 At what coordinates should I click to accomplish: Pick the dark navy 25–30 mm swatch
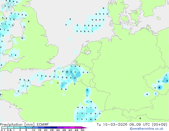(54, 128)
